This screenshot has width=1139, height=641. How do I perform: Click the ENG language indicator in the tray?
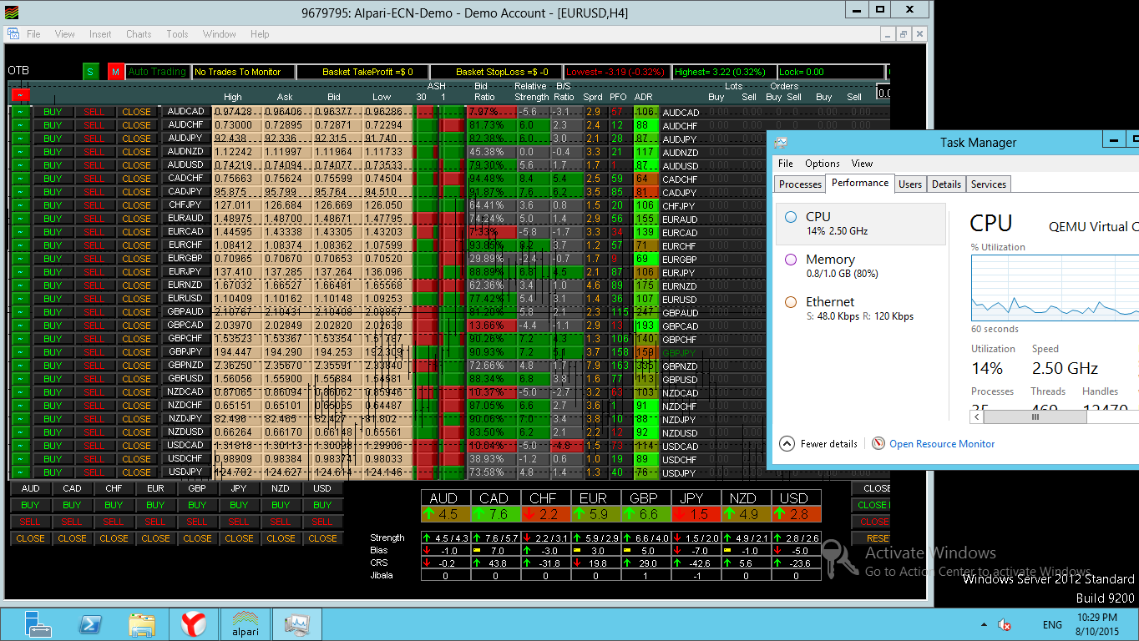click(x=1052, y=624)
